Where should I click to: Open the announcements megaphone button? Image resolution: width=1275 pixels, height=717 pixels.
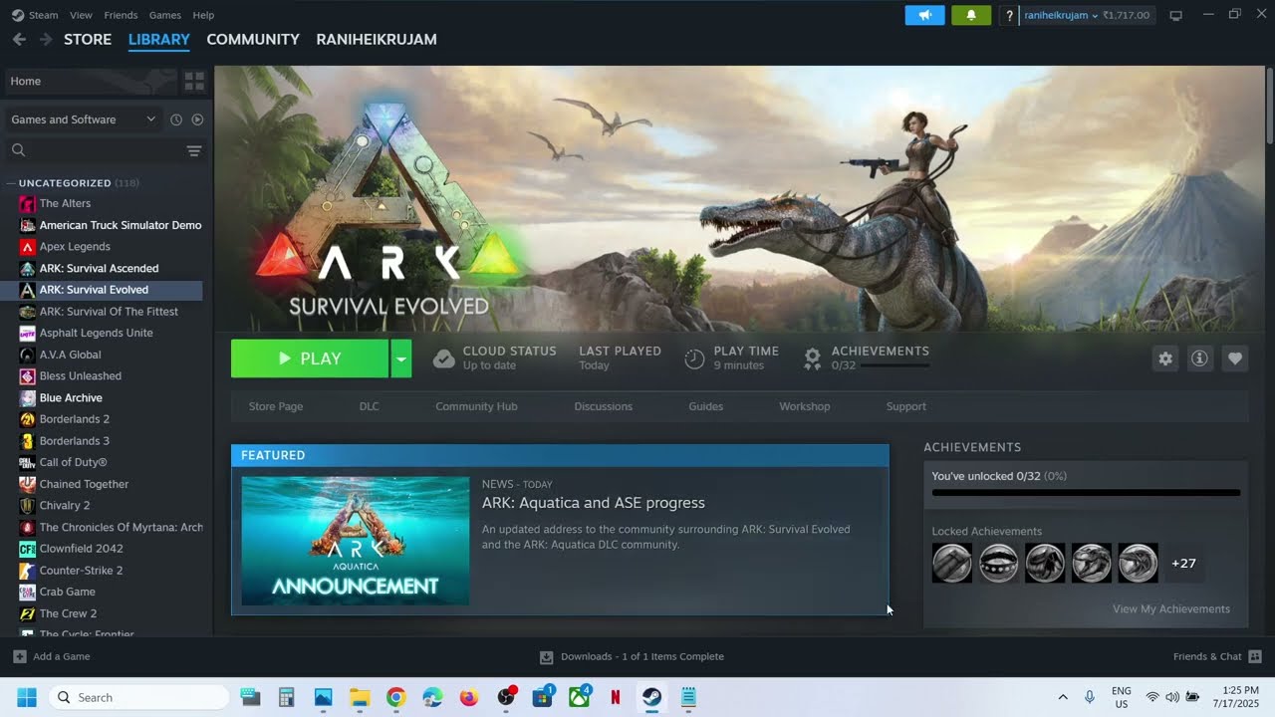(x=924, y=15)
